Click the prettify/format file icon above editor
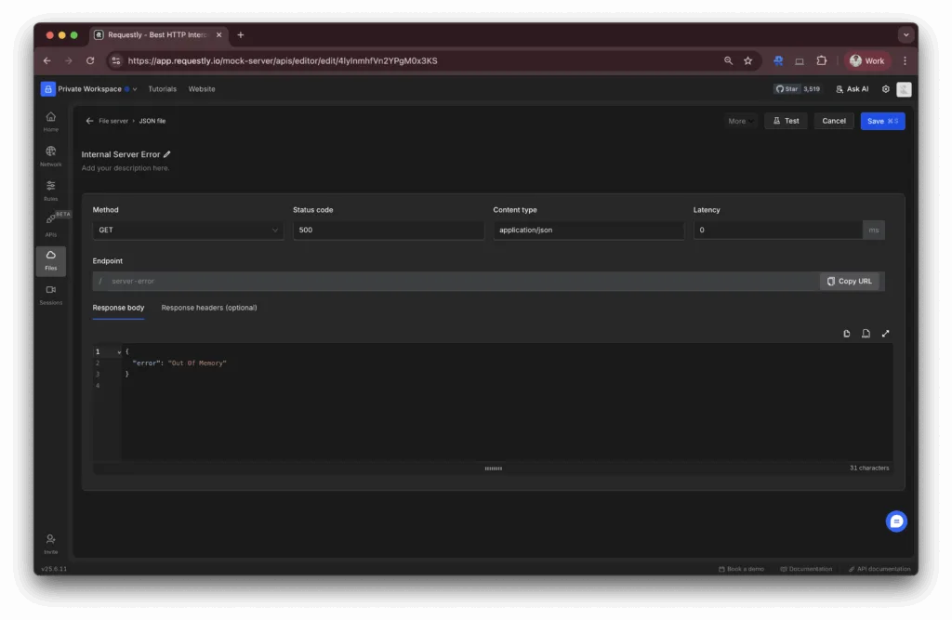 tap(866, 334)
